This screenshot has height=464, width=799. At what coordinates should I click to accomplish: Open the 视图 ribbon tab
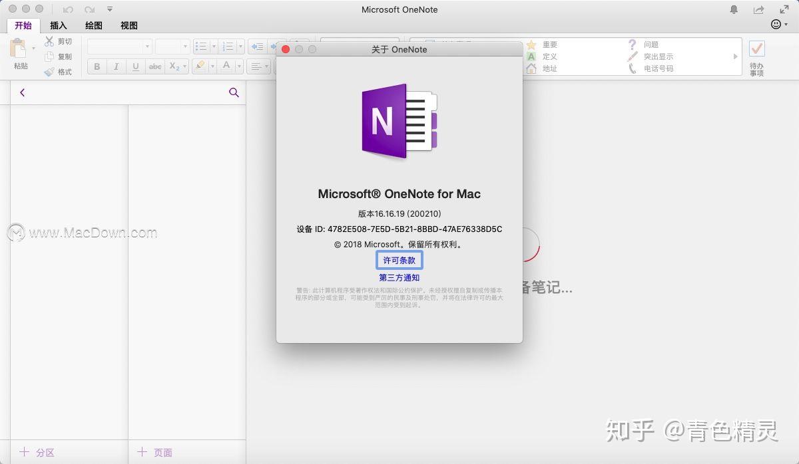129,25
